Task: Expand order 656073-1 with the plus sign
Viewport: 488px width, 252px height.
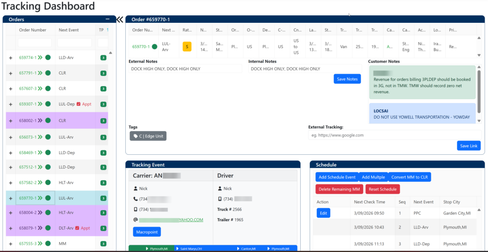Action: click(x=10, y=137)
